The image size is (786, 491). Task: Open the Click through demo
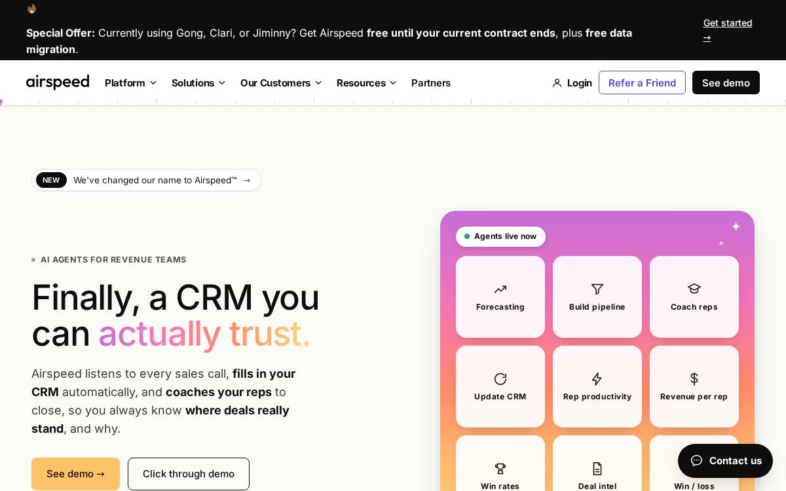coord(189,474)
